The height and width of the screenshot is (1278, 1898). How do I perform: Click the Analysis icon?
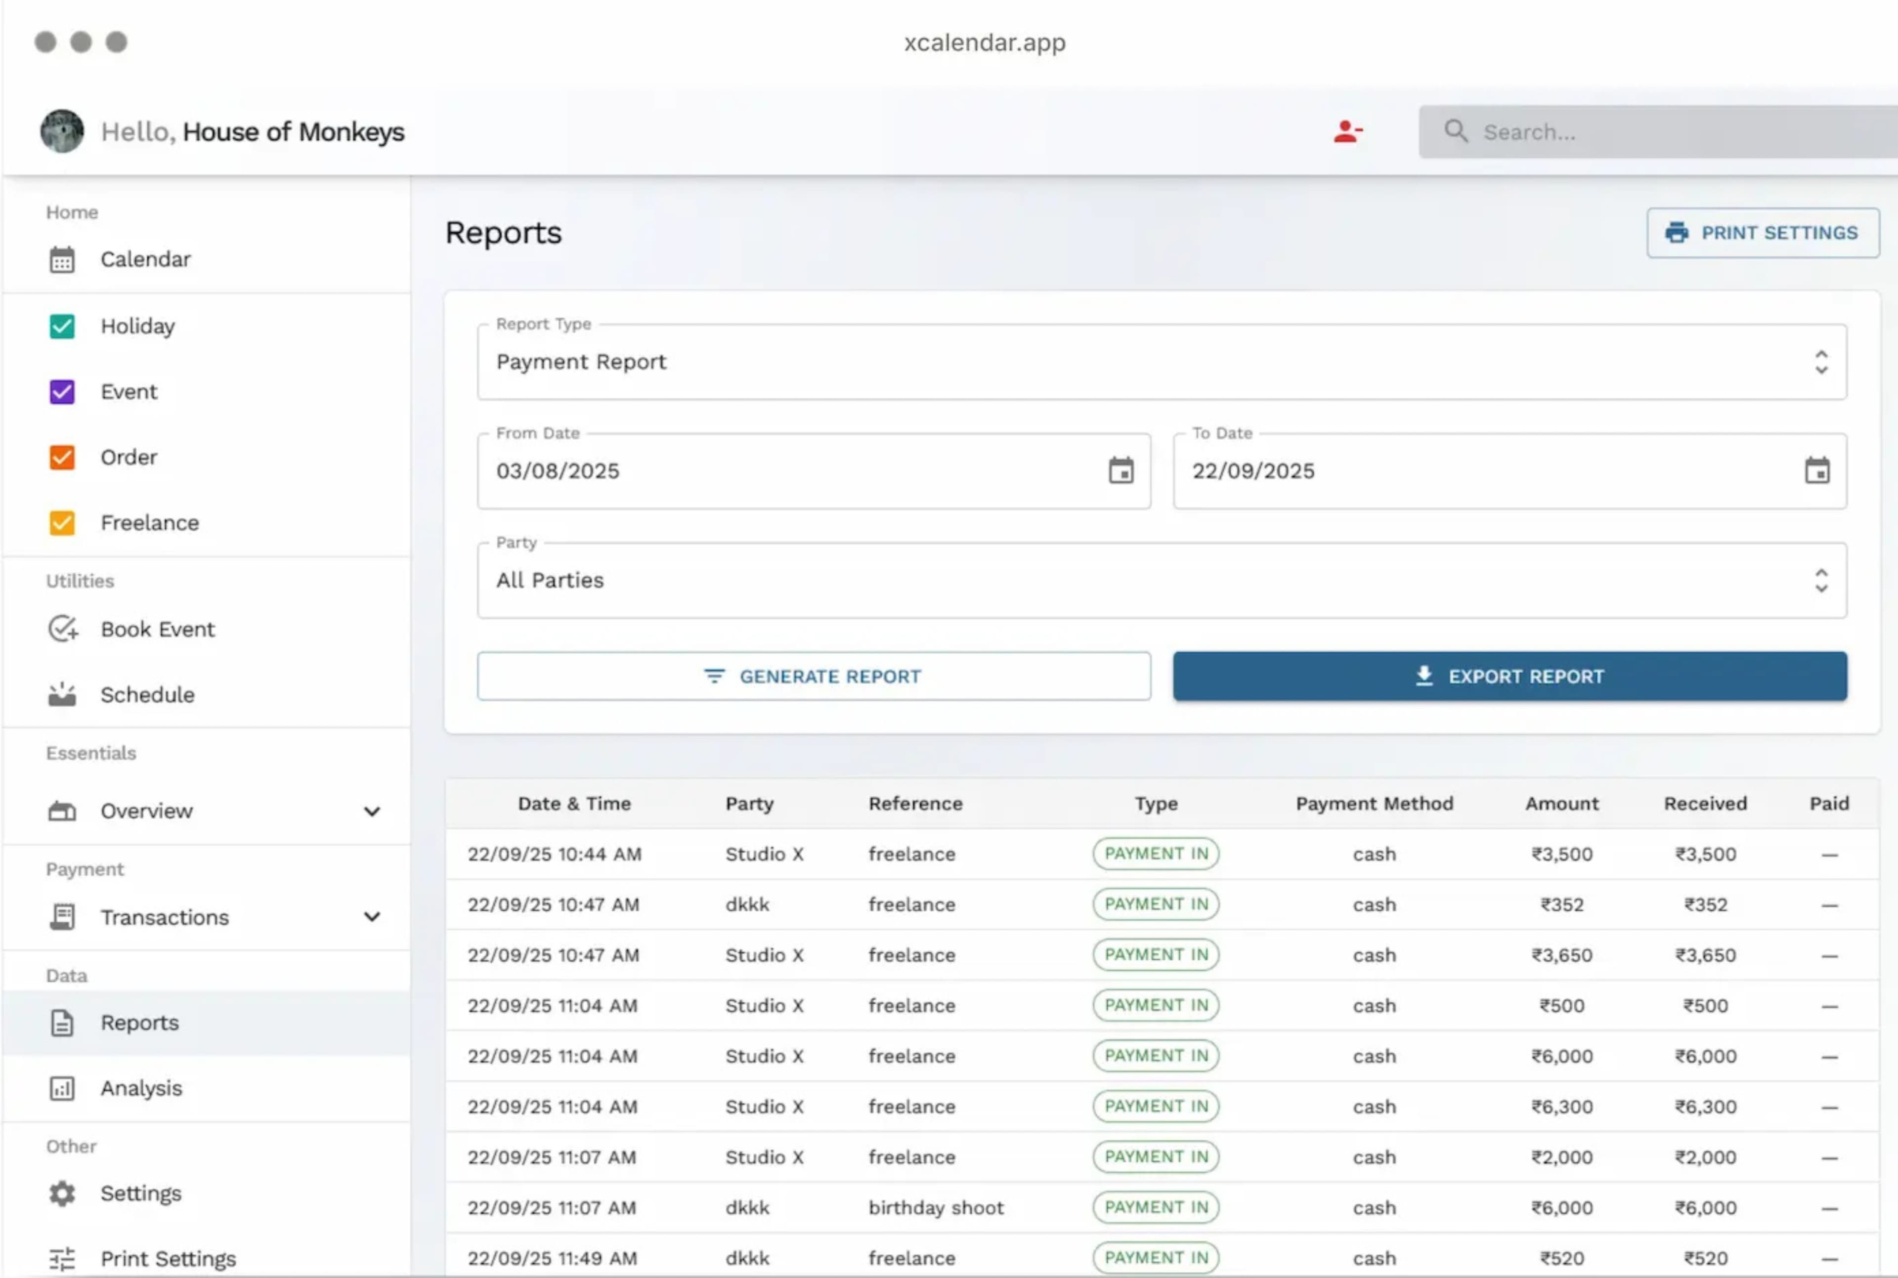point(63,1088)
